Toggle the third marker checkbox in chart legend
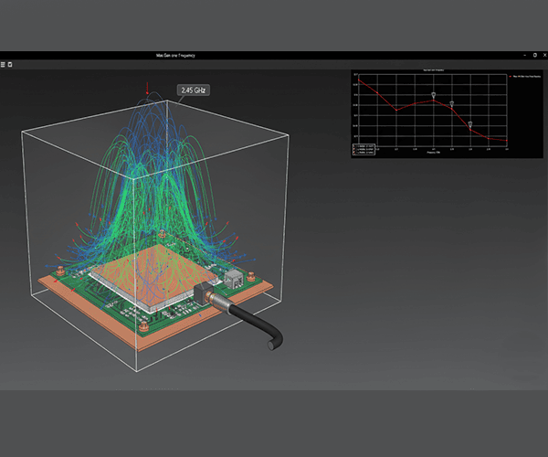The width and height of the screenshot is (548, 457). point(356,154)
